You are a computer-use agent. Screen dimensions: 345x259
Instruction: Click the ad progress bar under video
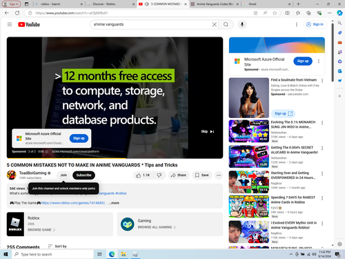[115, 158]
